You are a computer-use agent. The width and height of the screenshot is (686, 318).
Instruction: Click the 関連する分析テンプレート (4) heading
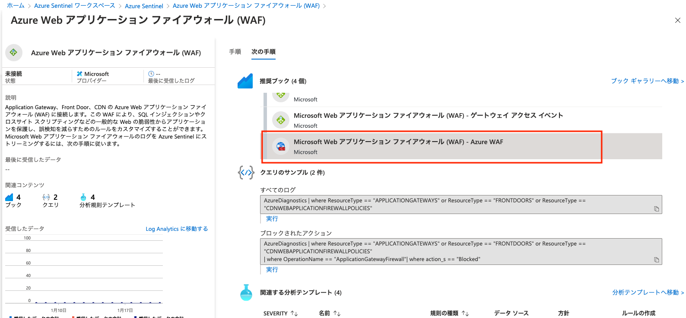tap(301, 292)
